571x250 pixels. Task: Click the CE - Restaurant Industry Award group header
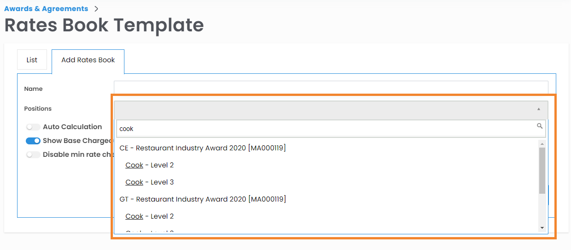click(x=202, y=148)
